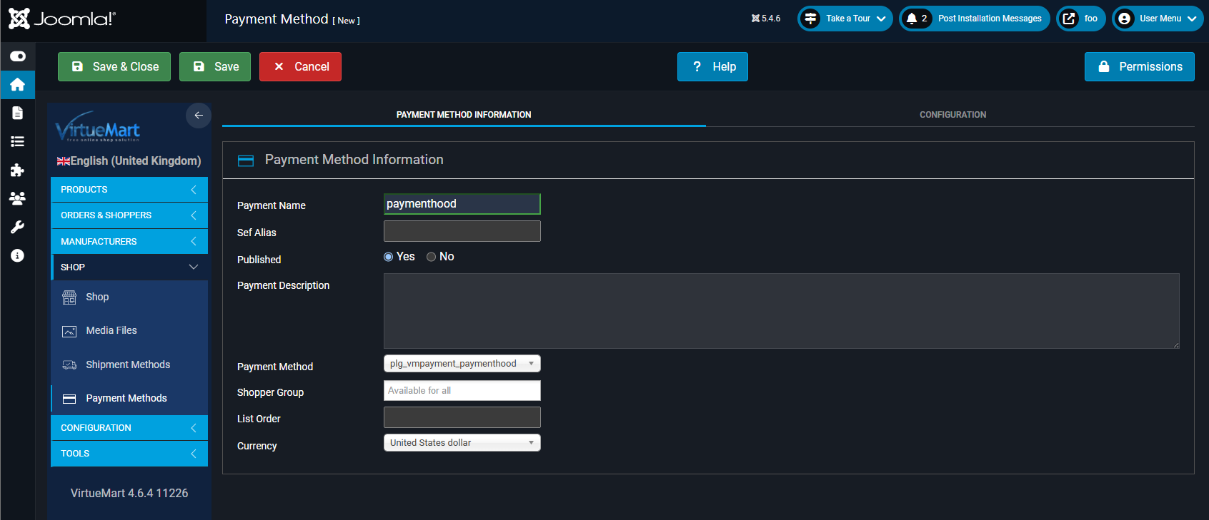Open Shop menu item
1209x520 pixels.
pyautogui.click(x=129, y=297)
